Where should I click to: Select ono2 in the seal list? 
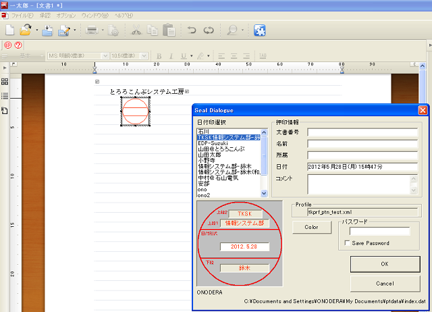coord(229,195)
